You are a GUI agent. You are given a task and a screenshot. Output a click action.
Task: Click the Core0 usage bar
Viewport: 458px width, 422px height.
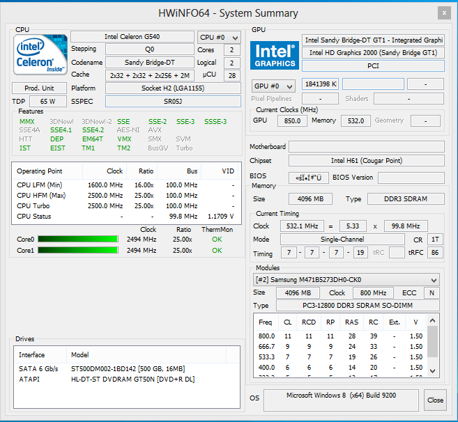77,240
